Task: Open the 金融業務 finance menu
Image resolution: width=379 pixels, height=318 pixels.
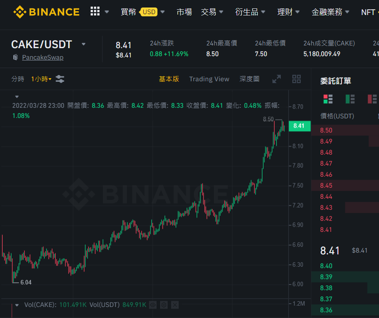Action: pos(327,12)
